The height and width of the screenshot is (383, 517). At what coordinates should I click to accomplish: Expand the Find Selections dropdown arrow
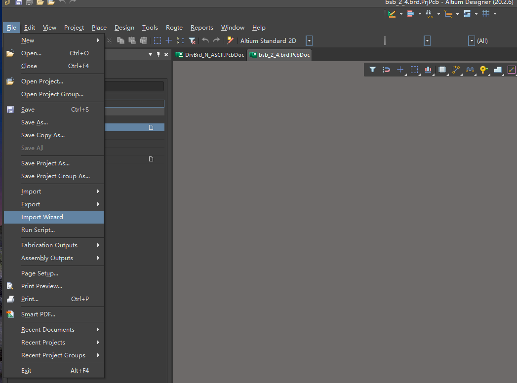(438, 14)
